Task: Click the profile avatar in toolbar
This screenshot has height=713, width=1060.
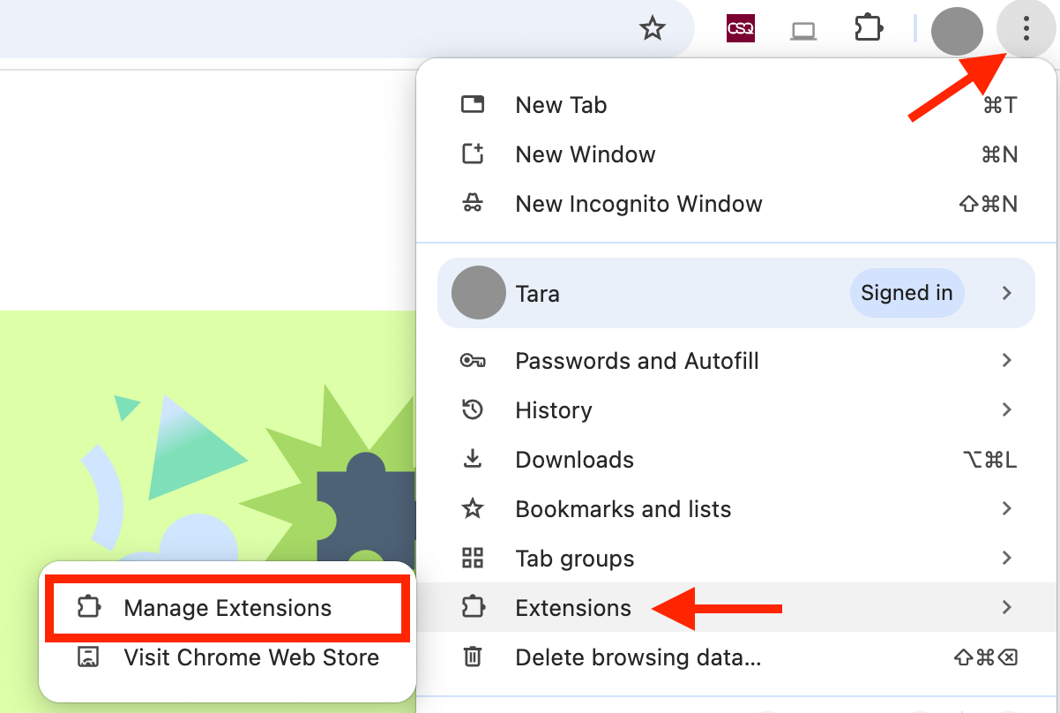Action: click(x=957, y=31)
